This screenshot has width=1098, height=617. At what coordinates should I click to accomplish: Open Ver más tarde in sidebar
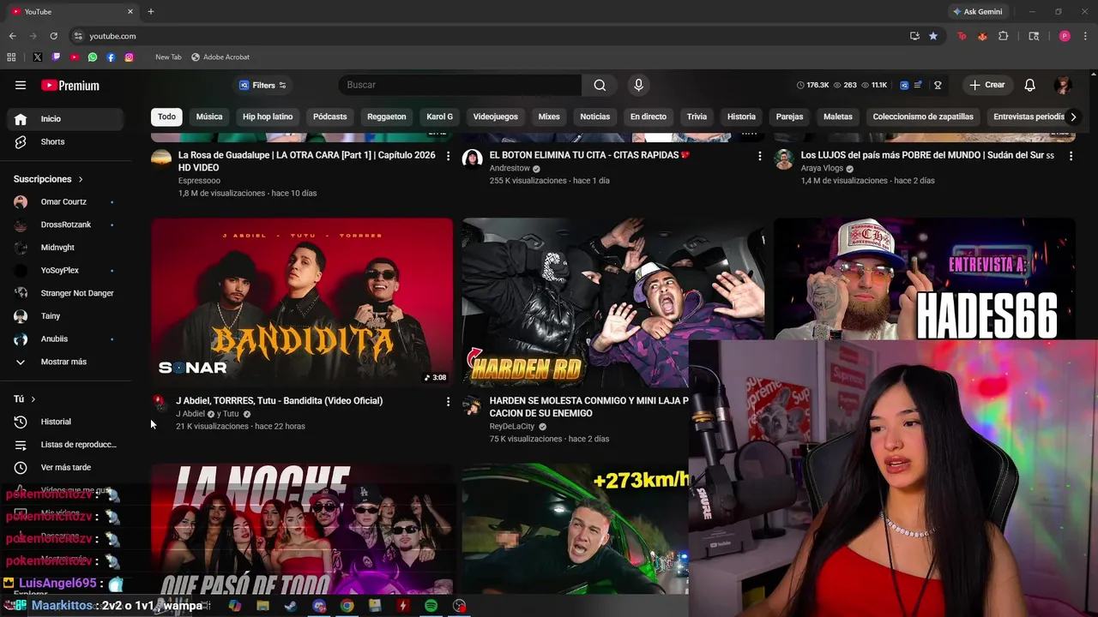(65, 467)
